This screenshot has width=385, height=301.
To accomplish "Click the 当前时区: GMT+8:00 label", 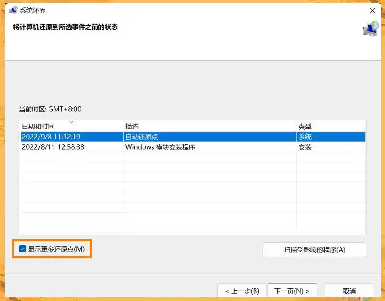I will (50, 109).
